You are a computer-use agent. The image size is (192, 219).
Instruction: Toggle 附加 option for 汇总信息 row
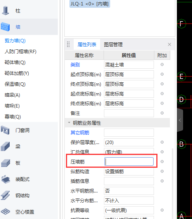(x=162, y=152)
